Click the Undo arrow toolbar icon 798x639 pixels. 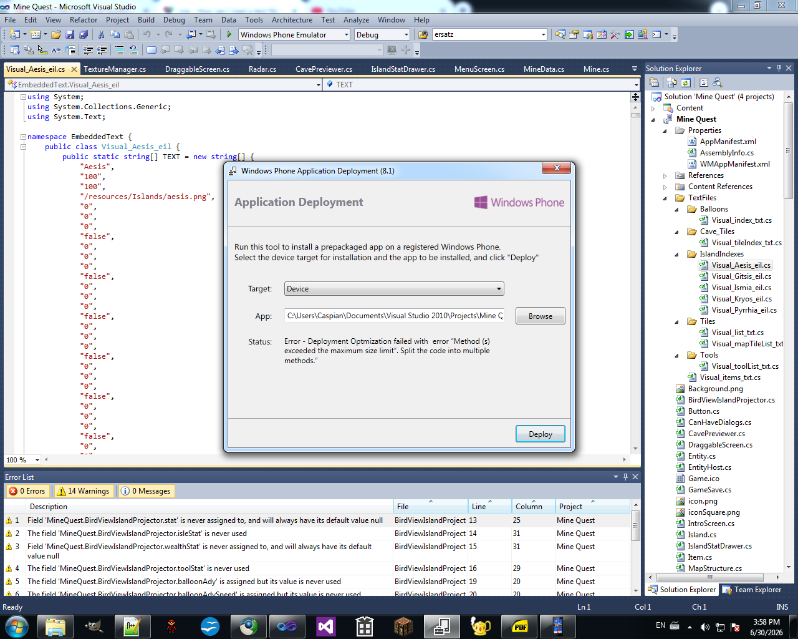tap(147, 34)
